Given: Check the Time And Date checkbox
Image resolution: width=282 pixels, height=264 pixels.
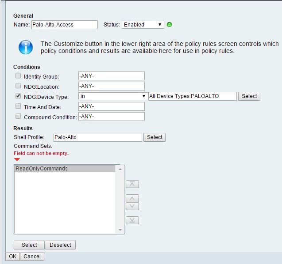Looking at the screenshot, I should tap(18, 106).
